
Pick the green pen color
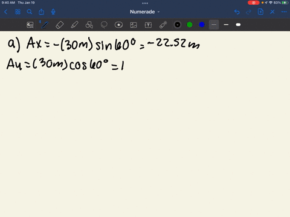[190, 25]
